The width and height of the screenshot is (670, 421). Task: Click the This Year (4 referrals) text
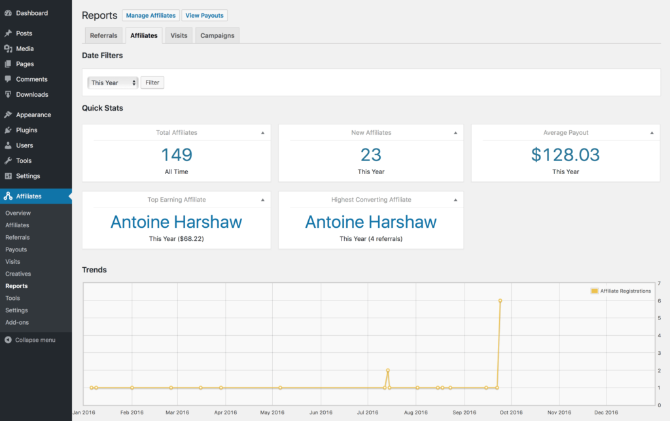pyautogui.click(x=371, y=239)
